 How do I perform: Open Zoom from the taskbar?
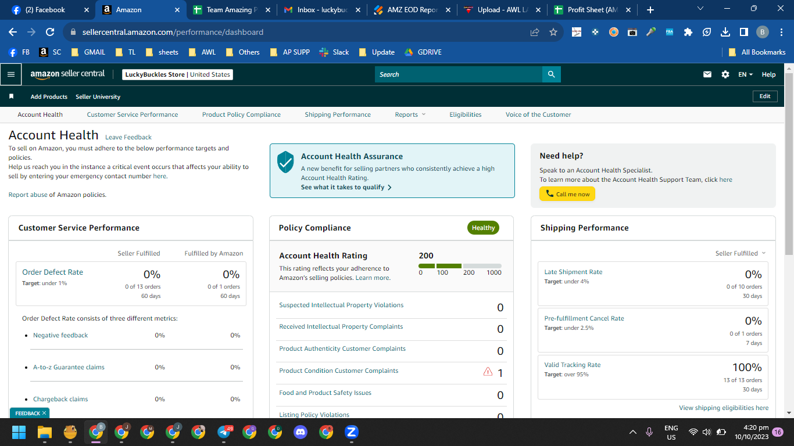(x=352, y=432)
